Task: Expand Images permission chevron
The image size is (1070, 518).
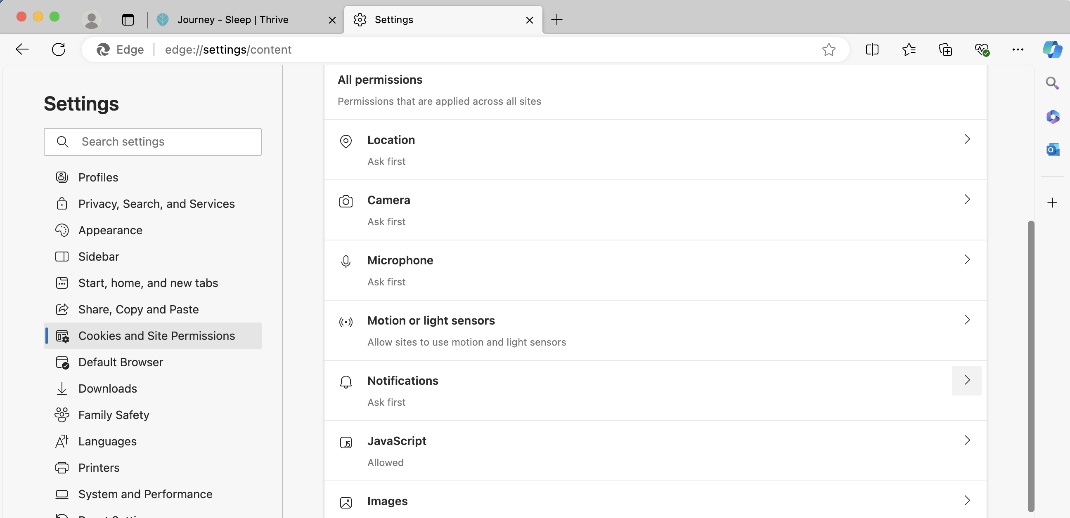Action: click(x=966, y=500)
